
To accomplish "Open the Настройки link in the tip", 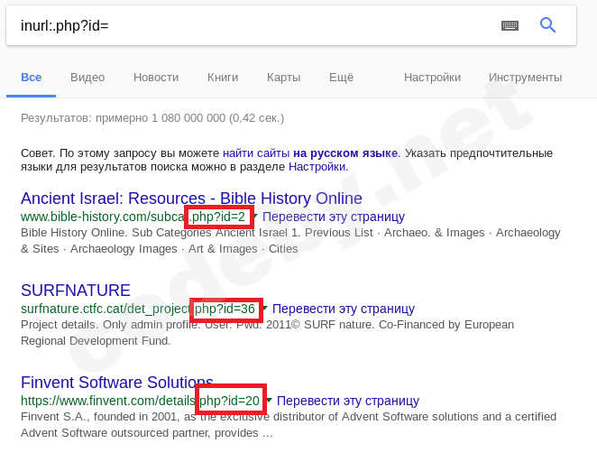I will (x=317, y=167).
